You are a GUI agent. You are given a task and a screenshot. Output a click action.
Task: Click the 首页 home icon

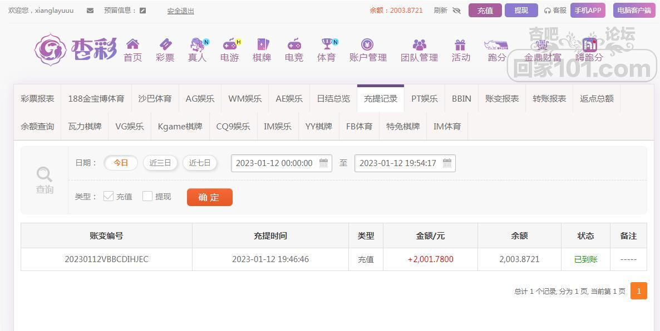pyautogui.click(x=132, y=44)
